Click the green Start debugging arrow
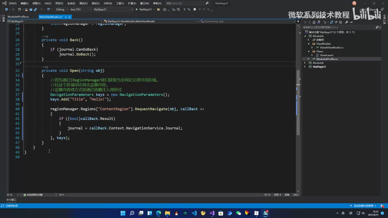Image resolution: width=388 pixels, height=218 pixels. tap(137, 9)
